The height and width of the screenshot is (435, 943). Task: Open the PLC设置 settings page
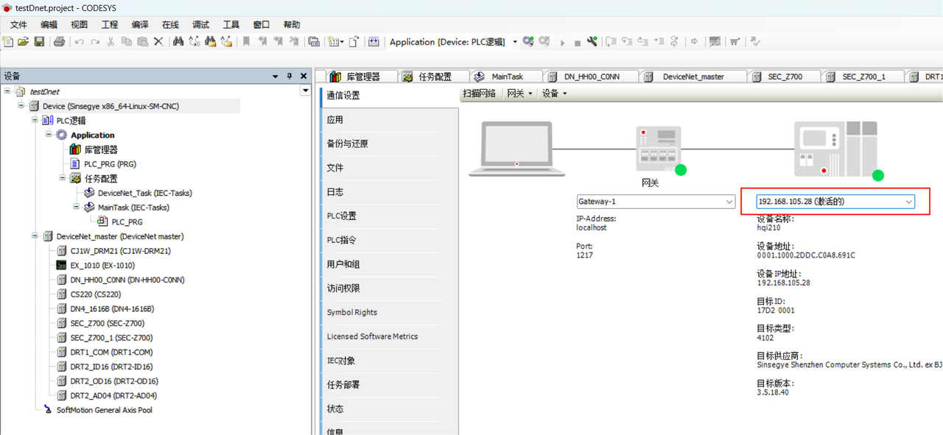pos(342,216)
